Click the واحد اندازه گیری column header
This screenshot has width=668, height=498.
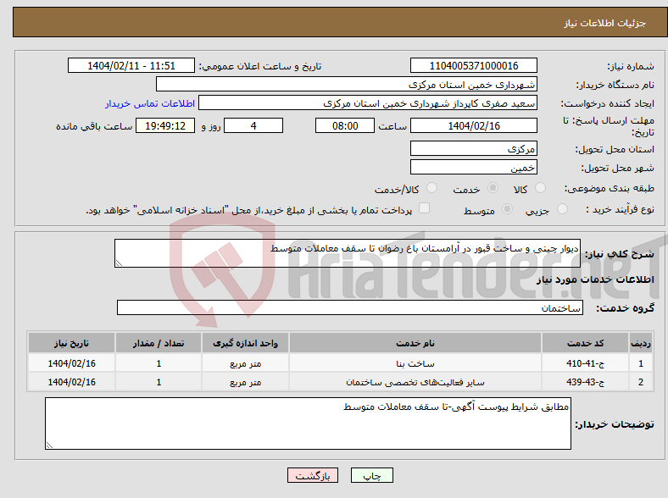pos(245,343)
